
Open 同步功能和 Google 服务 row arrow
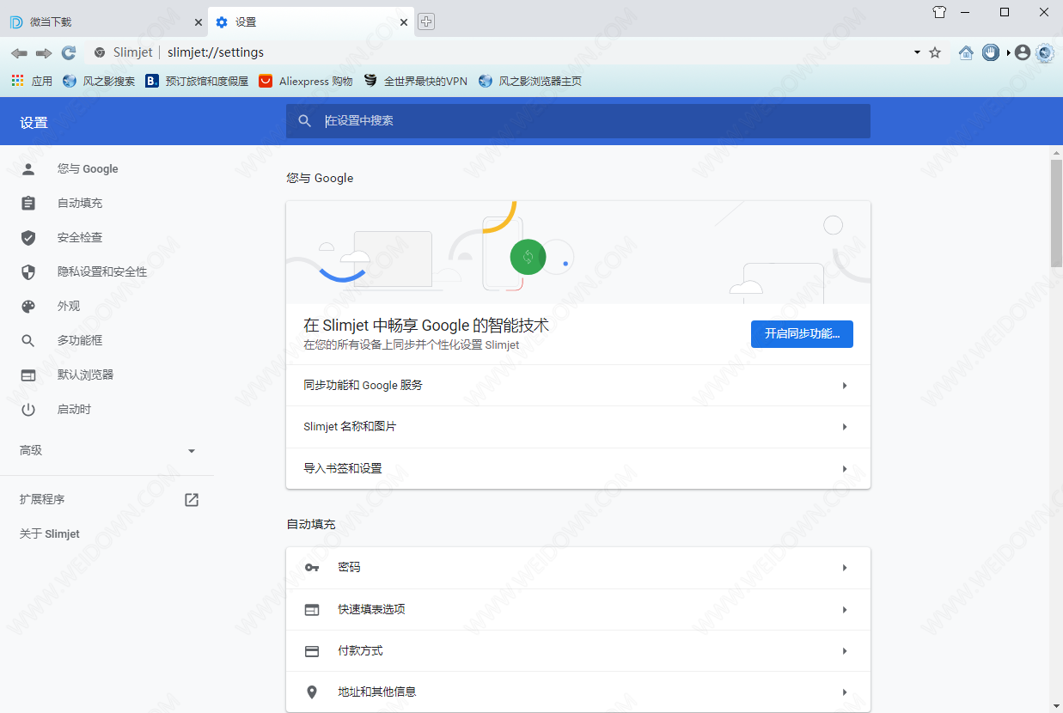[845, 386]
